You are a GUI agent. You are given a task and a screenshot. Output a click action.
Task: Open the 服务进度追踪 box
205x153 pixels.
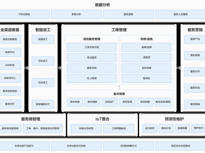pyautogui.click(x=10, y=91)
